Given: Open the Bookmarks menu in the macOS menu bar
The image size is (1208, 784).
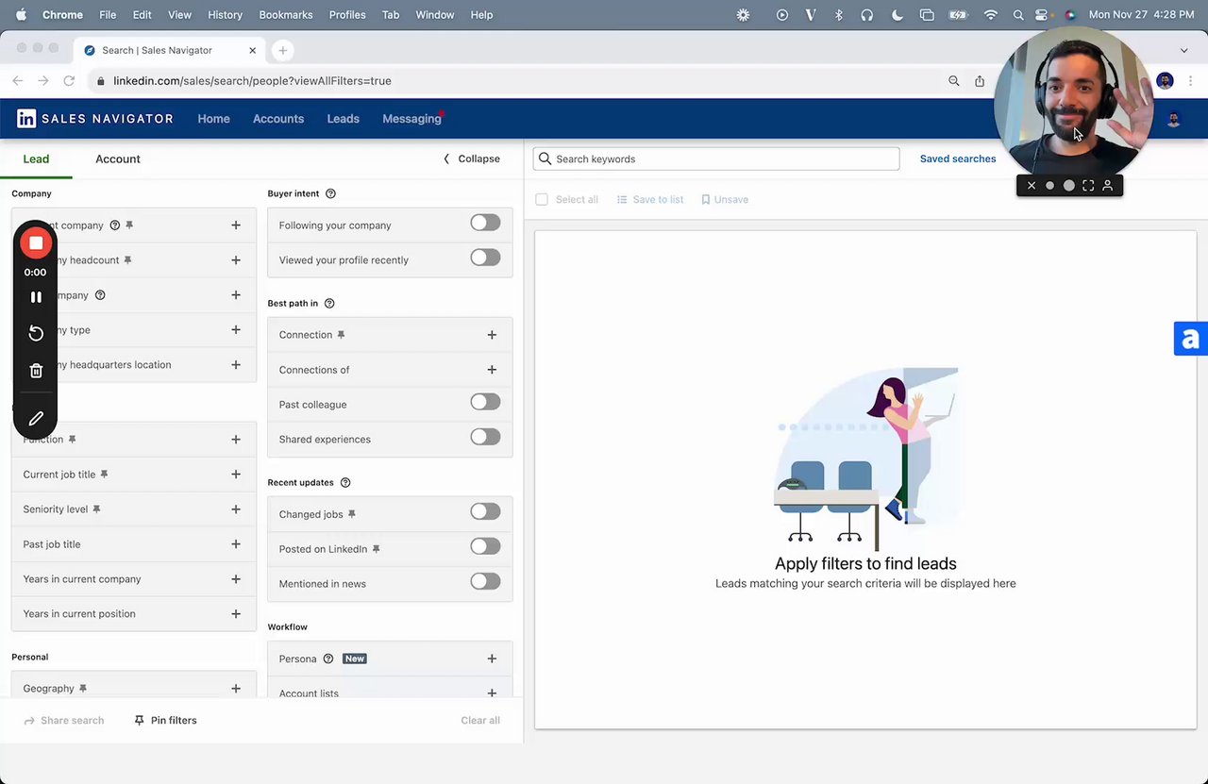Looking at the screenshot, I should tap(286, 15).
